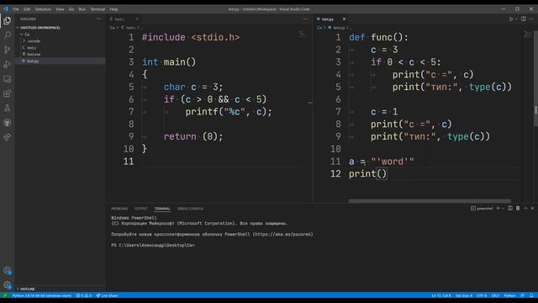Maximize the terminal panel with chevron

pos(525,208)
